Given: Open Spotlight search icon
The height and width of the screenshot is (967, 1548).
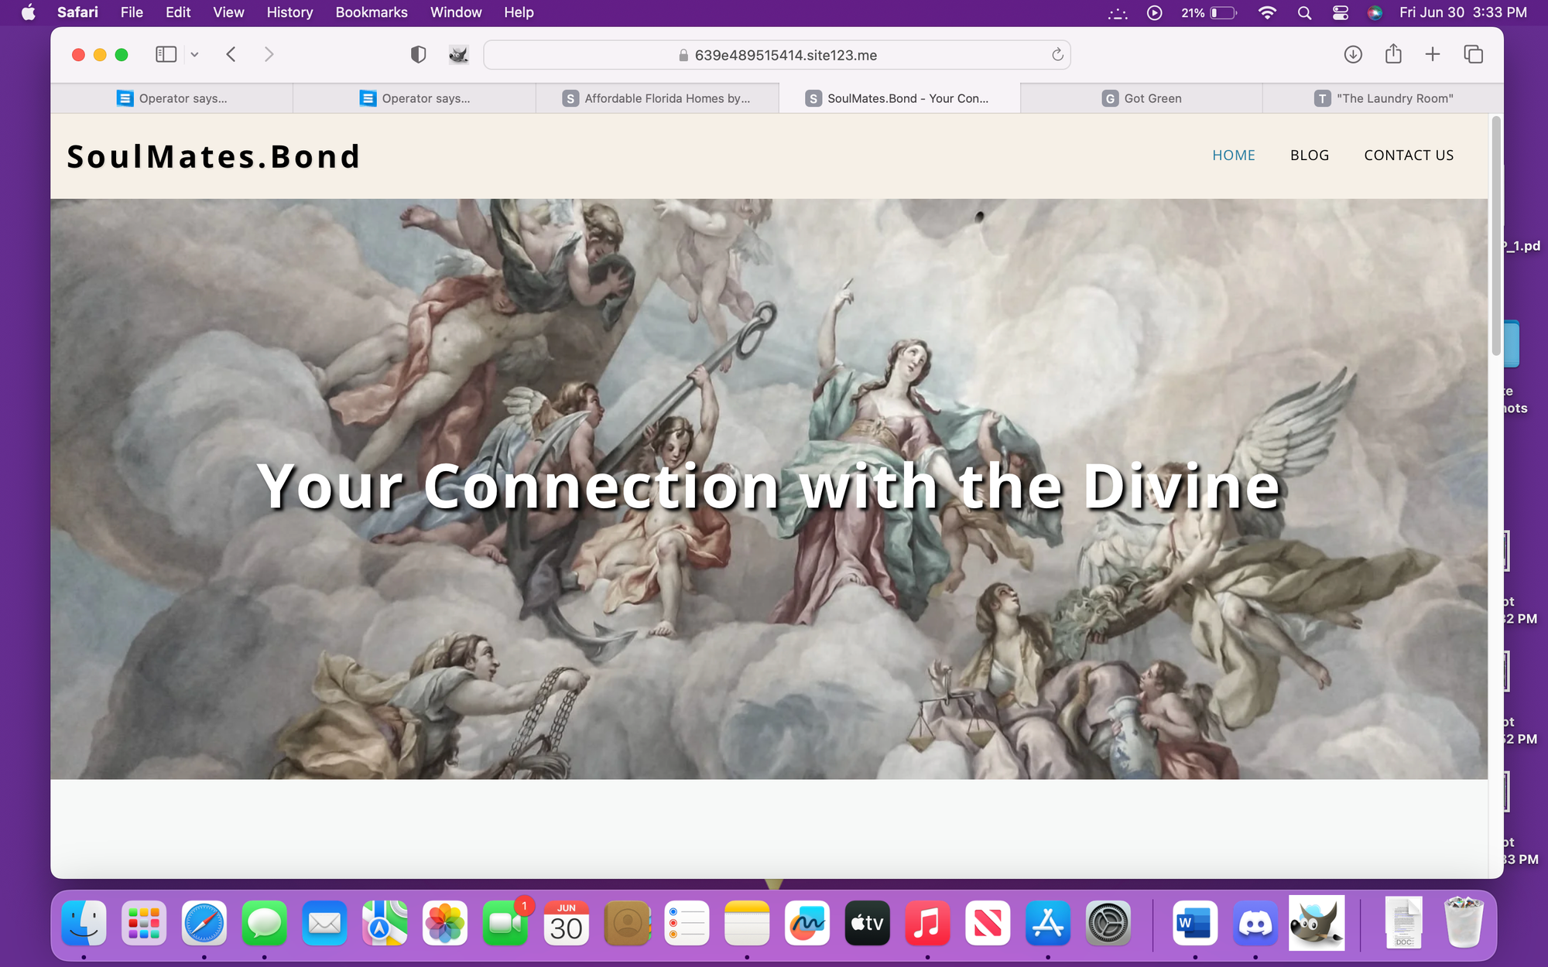Looking at the screenshot, I should [x=1304, y=12].
